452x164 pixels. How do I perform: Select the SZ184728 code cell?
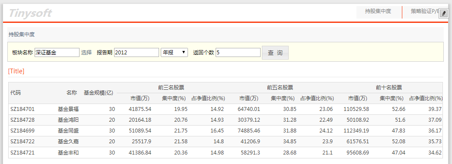point(22,120)
